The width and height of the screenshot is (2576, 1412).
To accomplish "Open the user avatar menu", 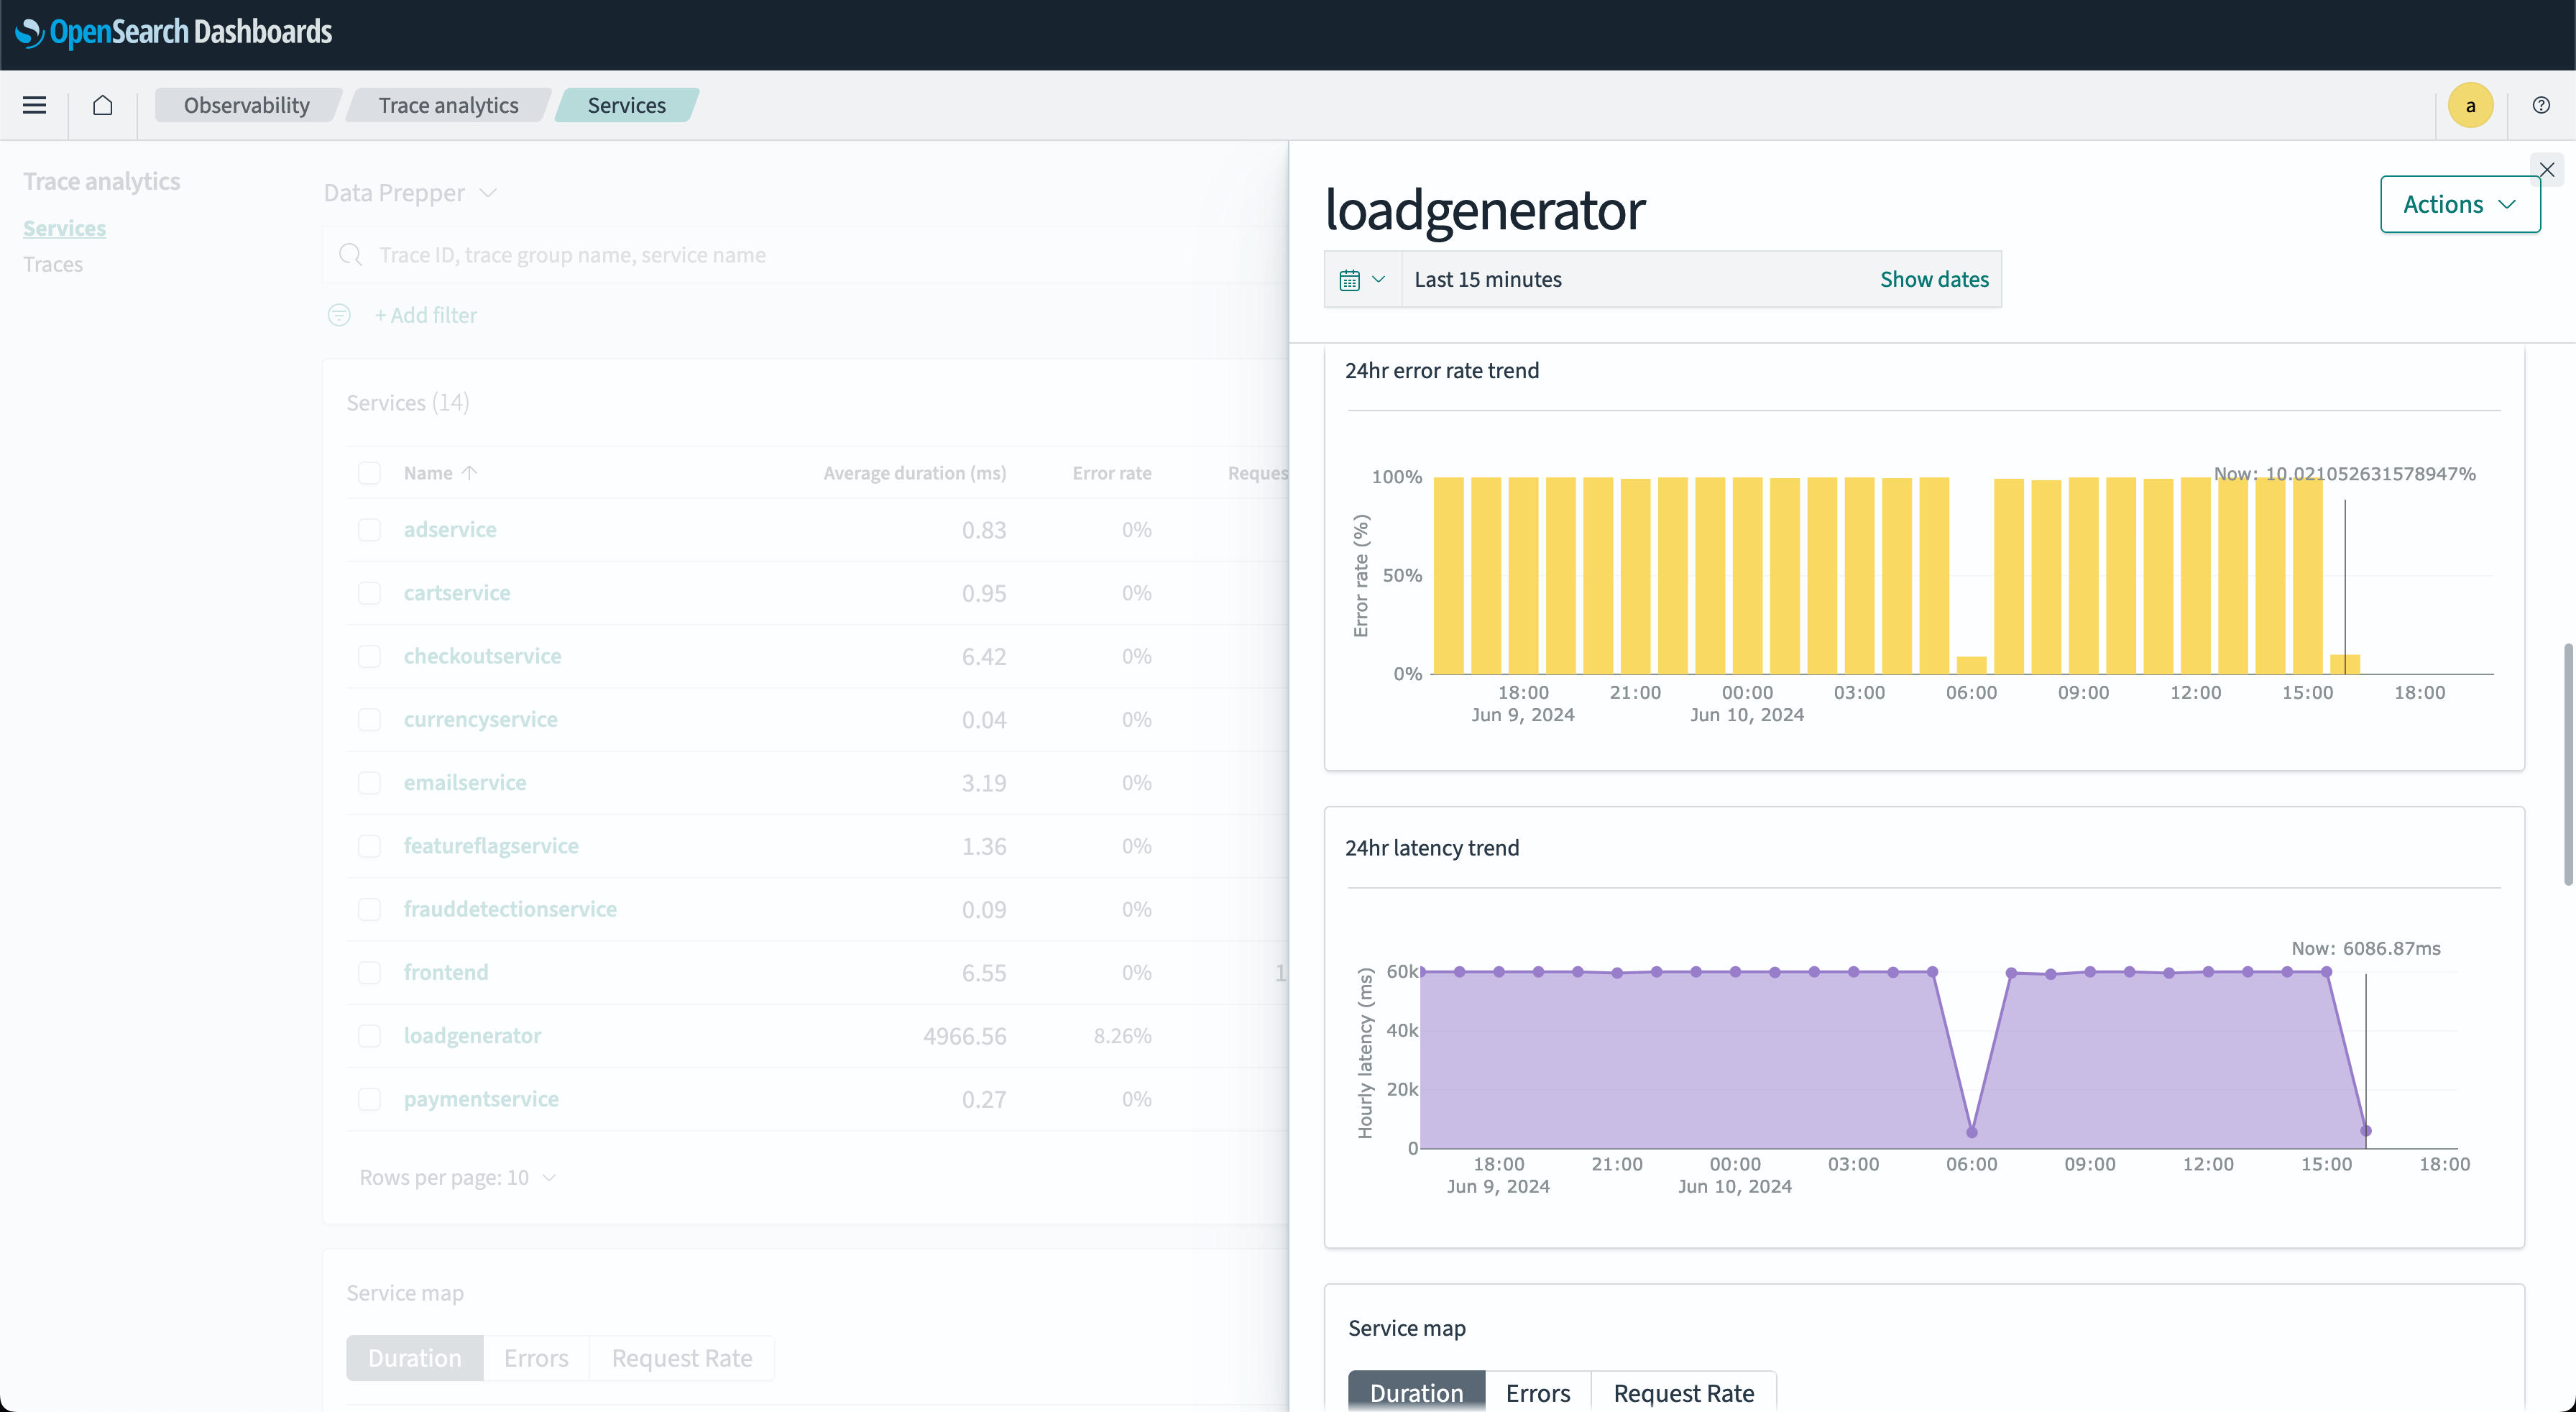I will click(x=2470, y=105).
